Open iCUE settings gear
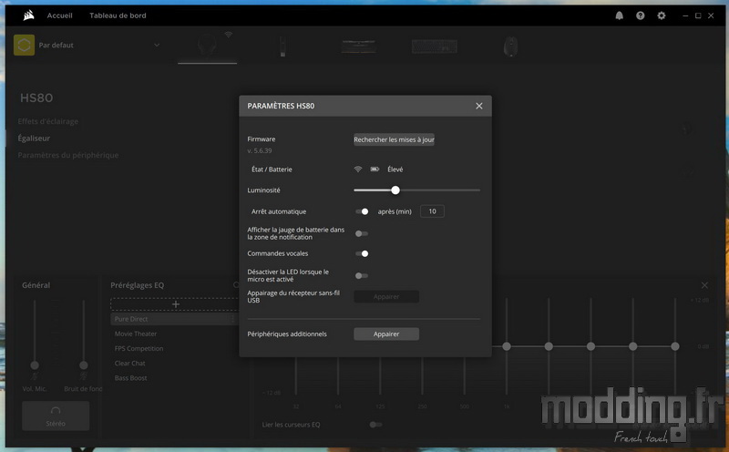Image resolution: width=729 pixels, height=452 pixels. click(x=662, y=15)
